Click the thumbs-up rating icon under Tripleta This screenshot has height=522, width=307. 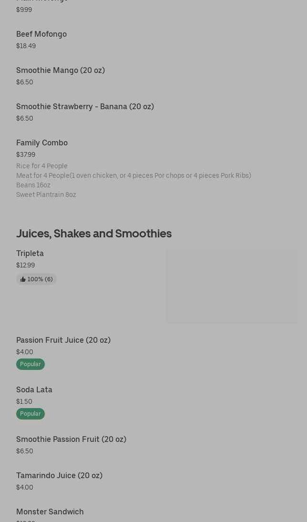click(x=23, y=279)
